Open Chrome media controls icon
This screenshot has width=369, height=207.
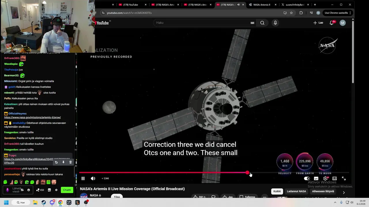pyautogui.click(x=311, y=13)
